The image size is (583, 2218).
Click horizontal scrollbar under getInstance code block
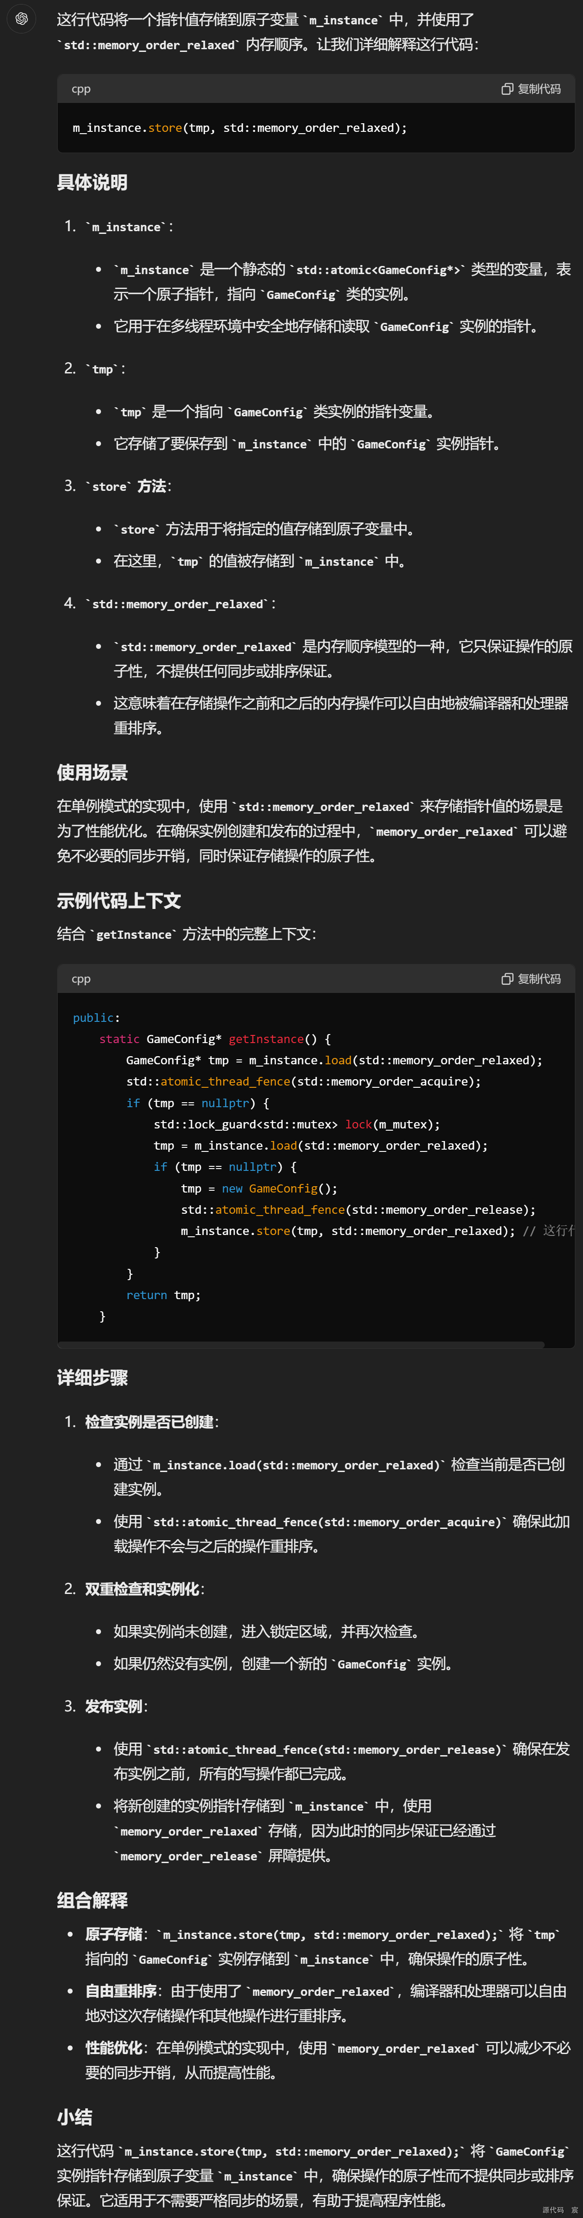click(301, 1344)
